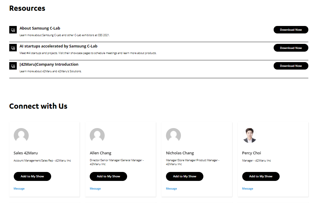This screenshot has width=320, height=203.
Task: Click the Resources section heading
Action: 27,8
